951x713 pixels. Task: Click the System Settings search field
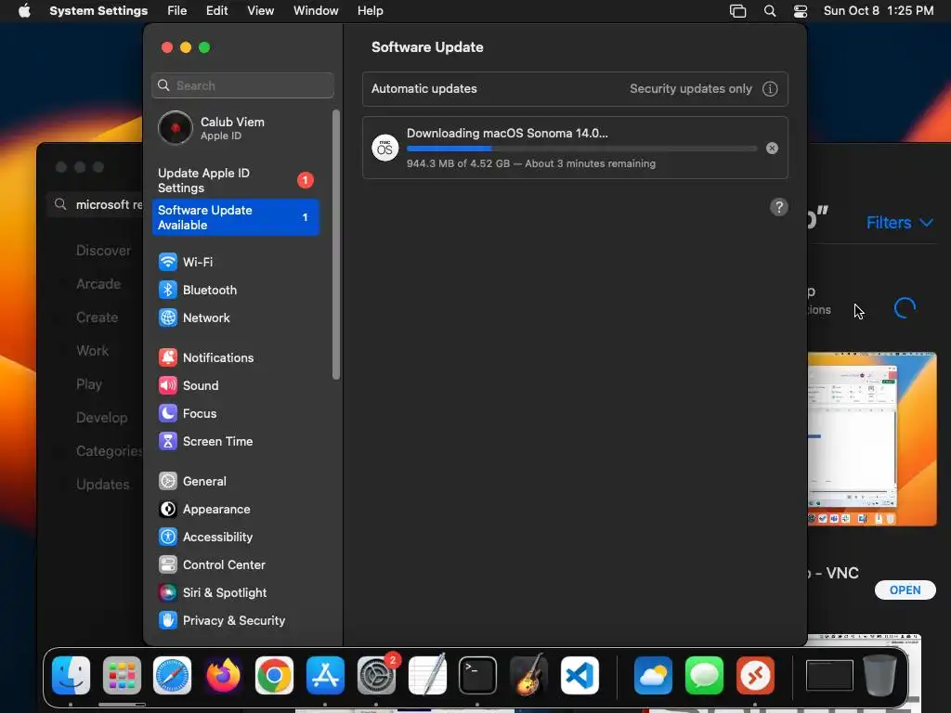[242, 85]
